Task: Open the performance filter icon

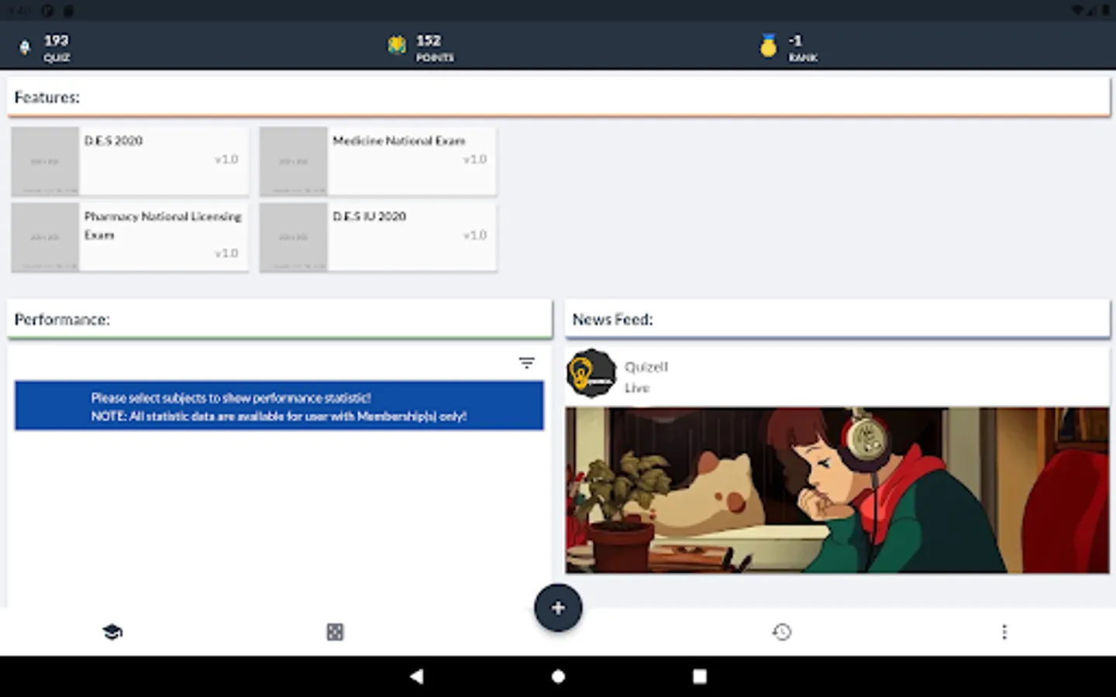Action: pyautogui.click(x=527, y=362)
